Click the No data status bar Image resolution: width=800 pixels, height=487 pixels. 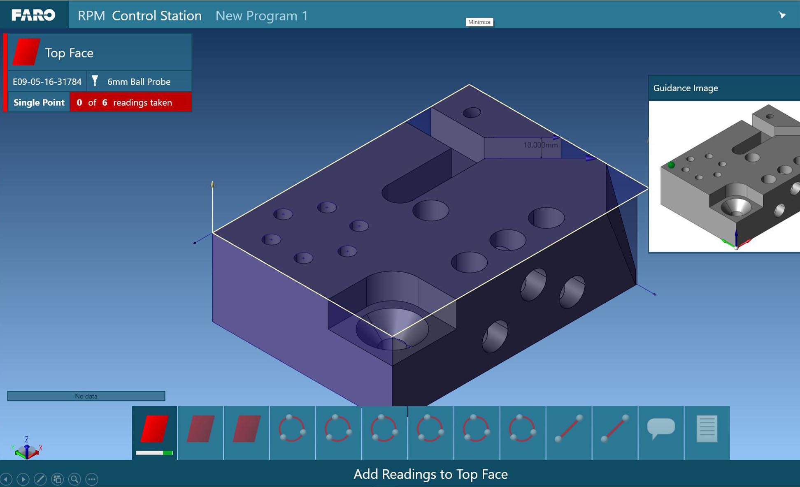[86, 396]
